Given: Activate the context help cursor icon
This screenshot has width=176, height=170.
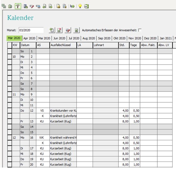Looking at the screenshot, I should 72,6.
